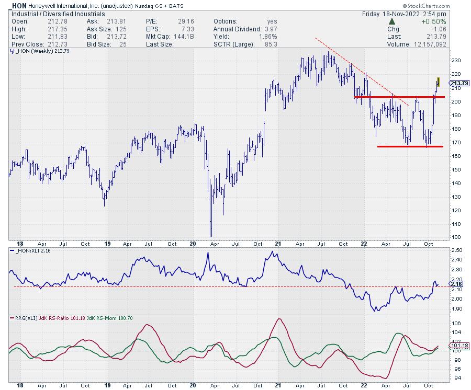Click the +0.50% percent change value
Image resolution: width=471 pixels, height=390 pixels.
click(x=453, y=21)
